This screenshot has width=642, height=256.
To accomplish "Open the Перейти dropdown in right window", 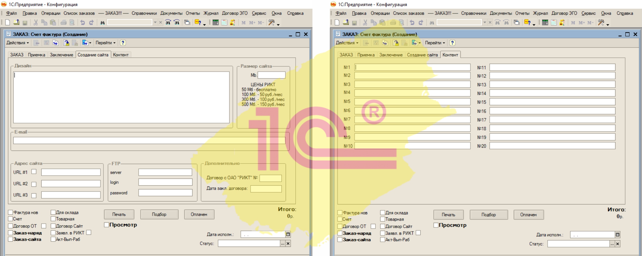I will 435,43.
